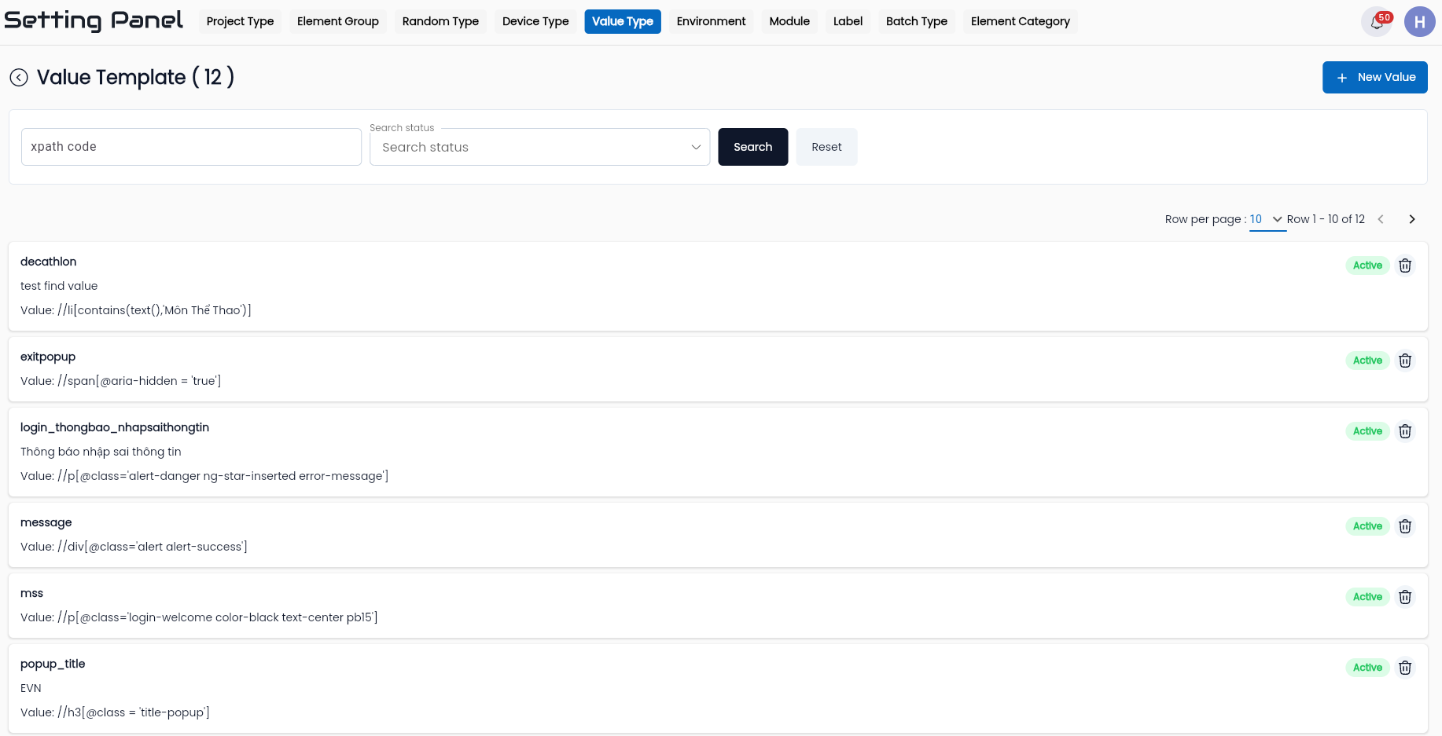Screen dimensions: 1442x736
Task: Open the Row per page dropdown
Action: (x=1267, y=219)
